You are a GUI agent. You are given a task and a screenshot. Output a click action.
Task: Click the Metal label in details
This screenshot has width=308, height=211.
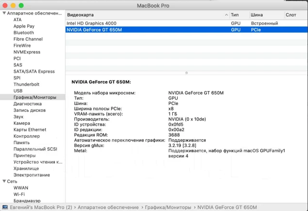pos(80,151)
